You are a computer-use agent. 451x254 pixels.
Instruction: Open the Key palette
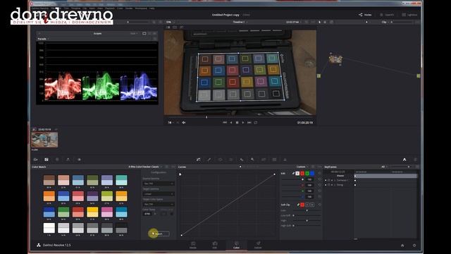(x=252, y=159)
